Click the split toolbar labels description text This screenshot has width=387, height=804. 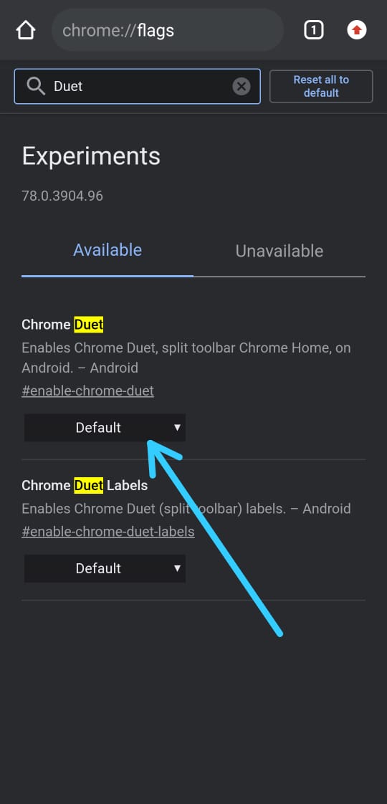tap(186, 509)
